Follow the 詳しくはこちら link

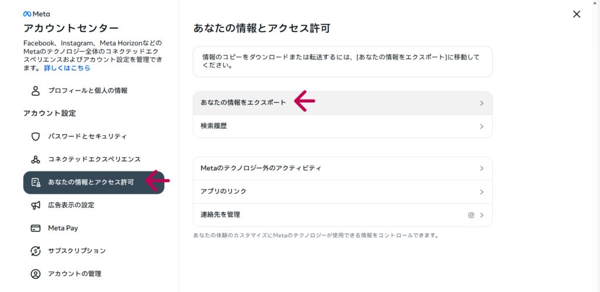pos(67,68)
